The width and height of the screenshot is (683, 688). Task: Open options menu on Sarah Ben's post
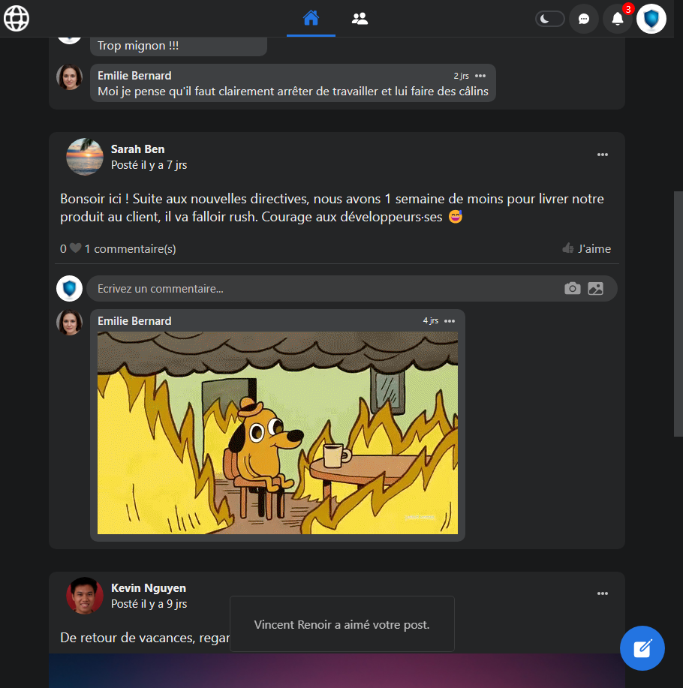pyautogui.click(x=603, y=155)
